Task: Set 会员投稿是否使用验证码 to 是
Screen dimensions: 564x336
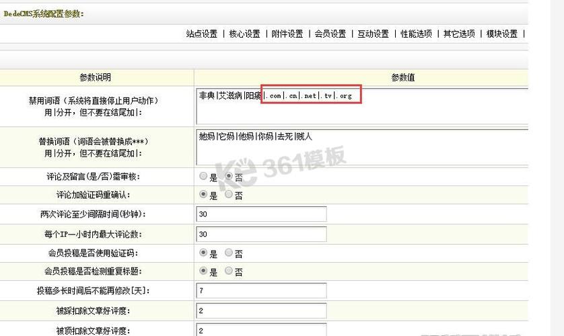Action: (x=203, y=253)
